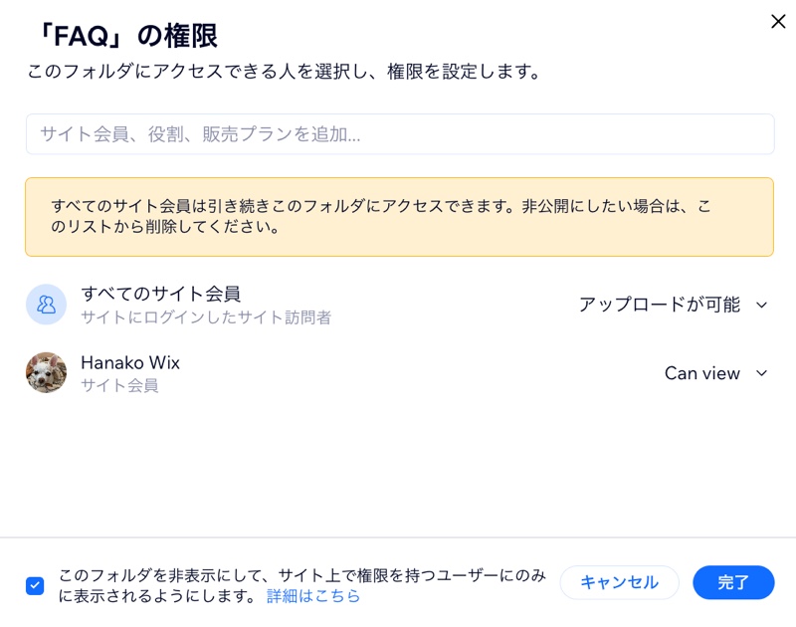Select the すべてのサイト会員 entry name

pyautogui.click(x=160, y=294)
